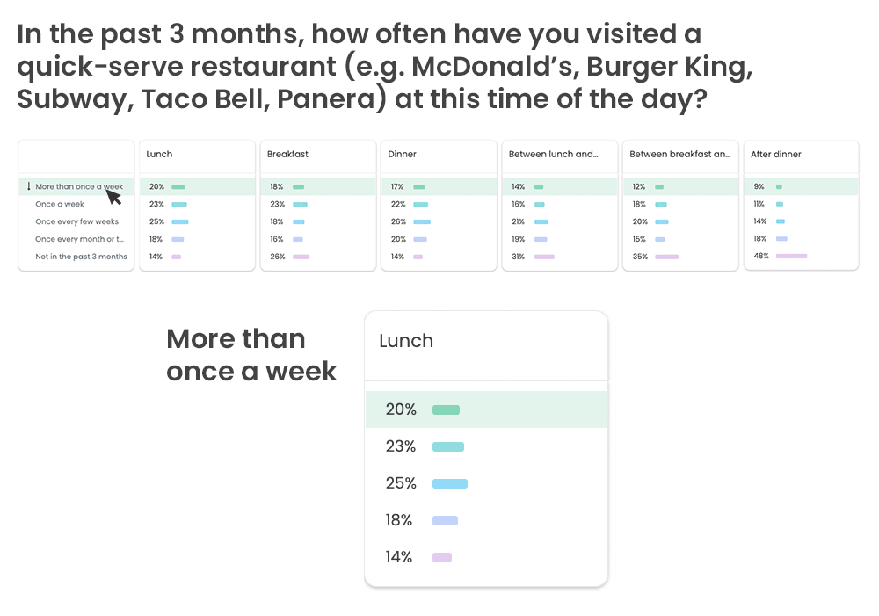879x616 pixels.
Task: Select the Not in the past 3 months row
Action: 76,257
